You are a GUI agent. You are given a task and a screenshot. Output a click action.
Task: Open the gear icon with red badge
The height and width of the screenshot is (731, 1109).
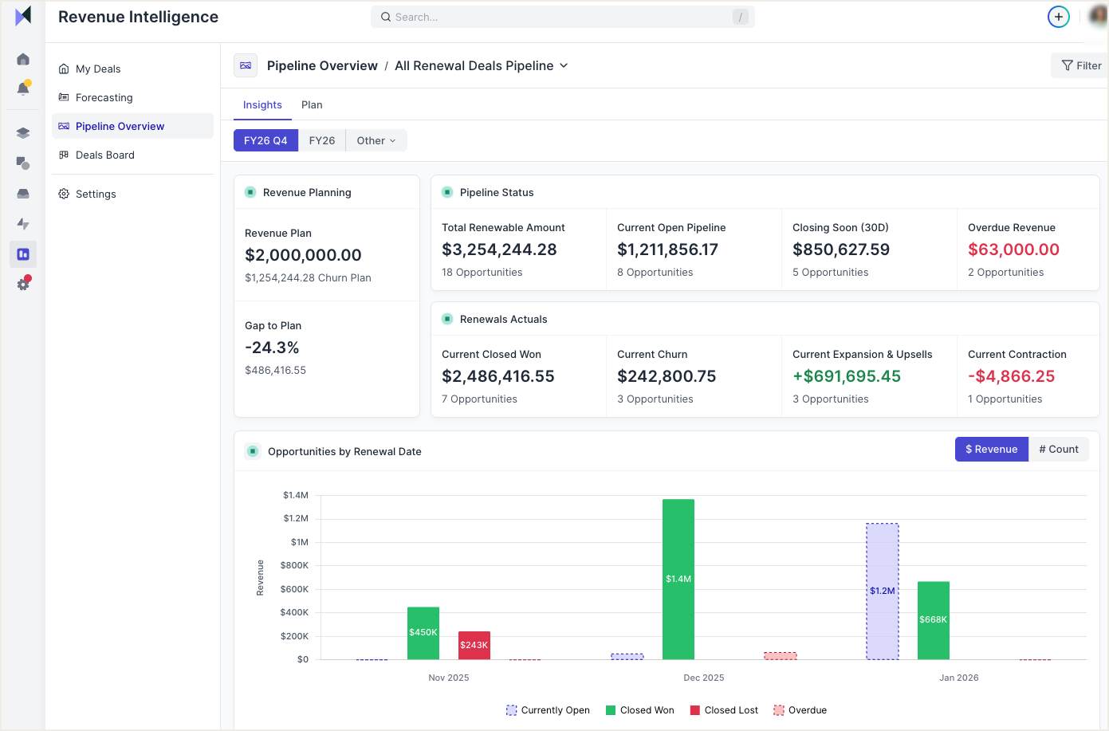(x=23, y=285)
